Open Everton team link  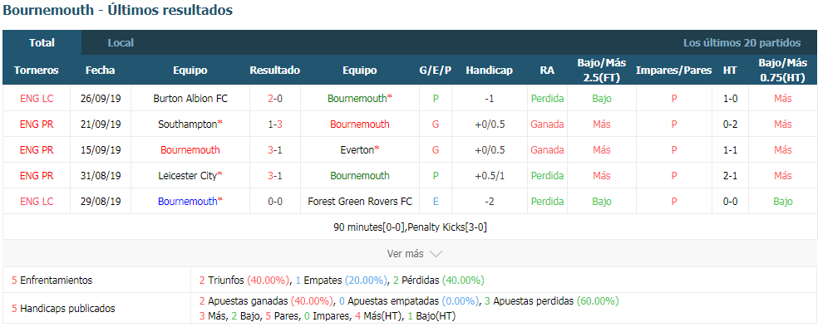coord(357,150)
